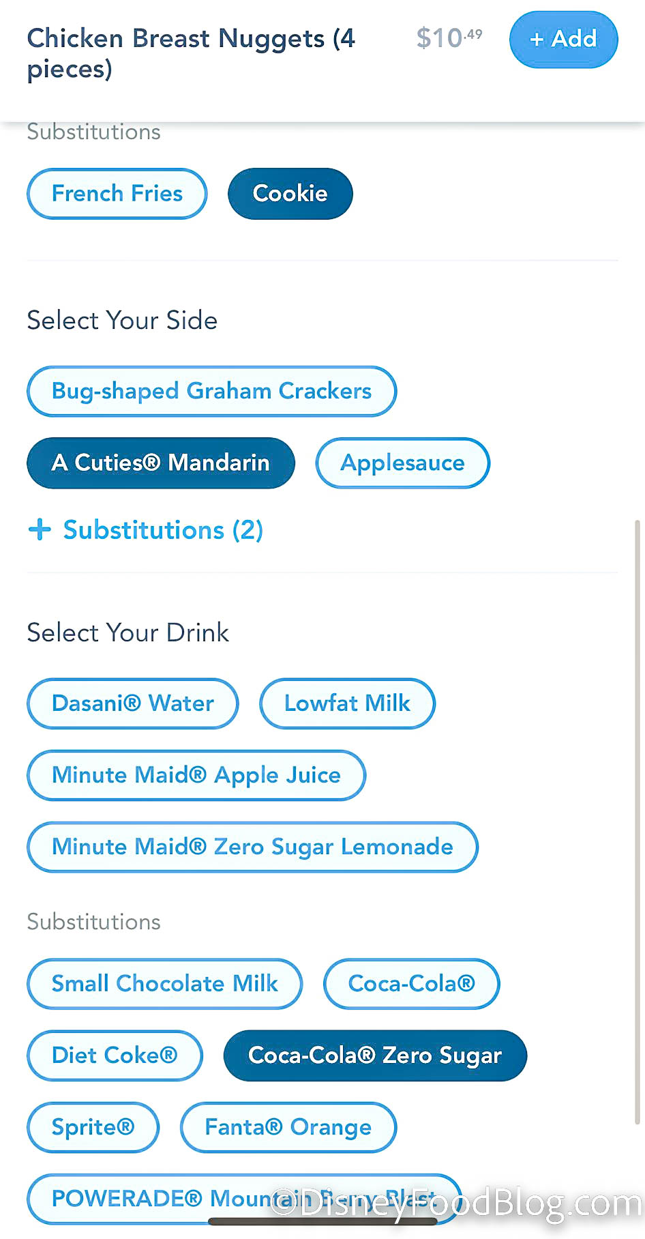Choose Lowfat Milk as drink
Viewport: 645px width, 1239px height.
pos(346,703)
